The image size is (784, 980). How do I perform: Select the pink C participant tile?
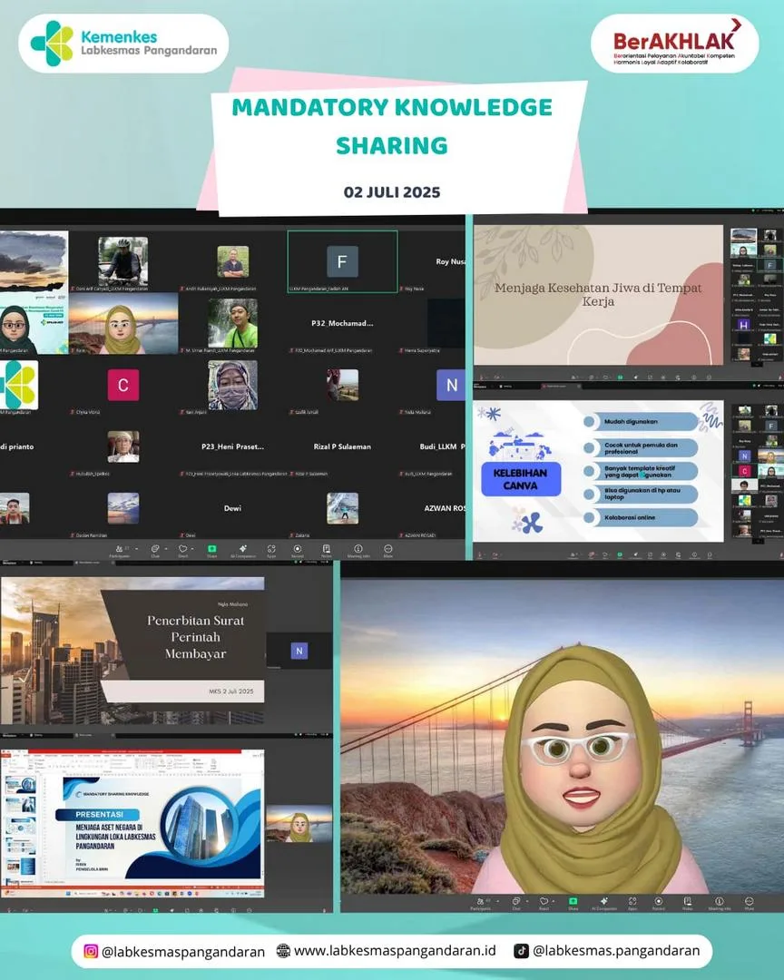point(123,385)
